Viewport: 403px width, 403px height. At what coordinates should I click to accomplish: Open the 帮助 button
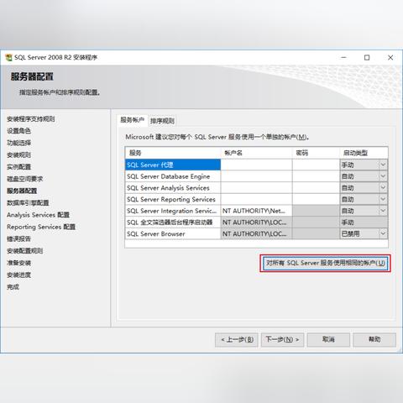(374, 340)
